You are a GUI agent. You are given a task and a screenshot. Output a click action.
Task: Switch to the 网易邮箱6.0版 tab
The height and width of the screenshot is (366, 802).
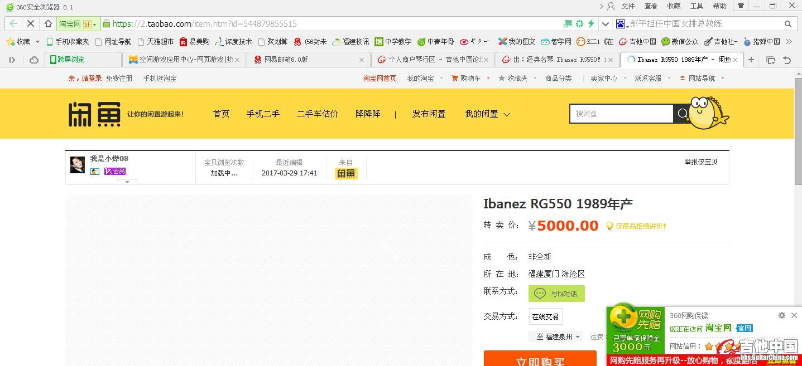click(x=308, y=60)
